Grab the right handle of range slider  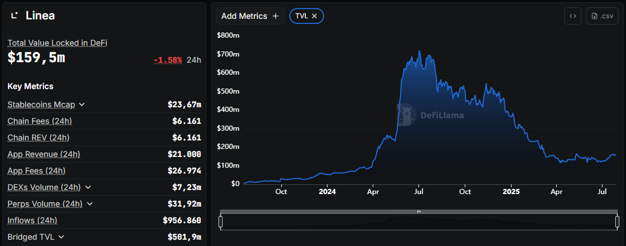617,221
